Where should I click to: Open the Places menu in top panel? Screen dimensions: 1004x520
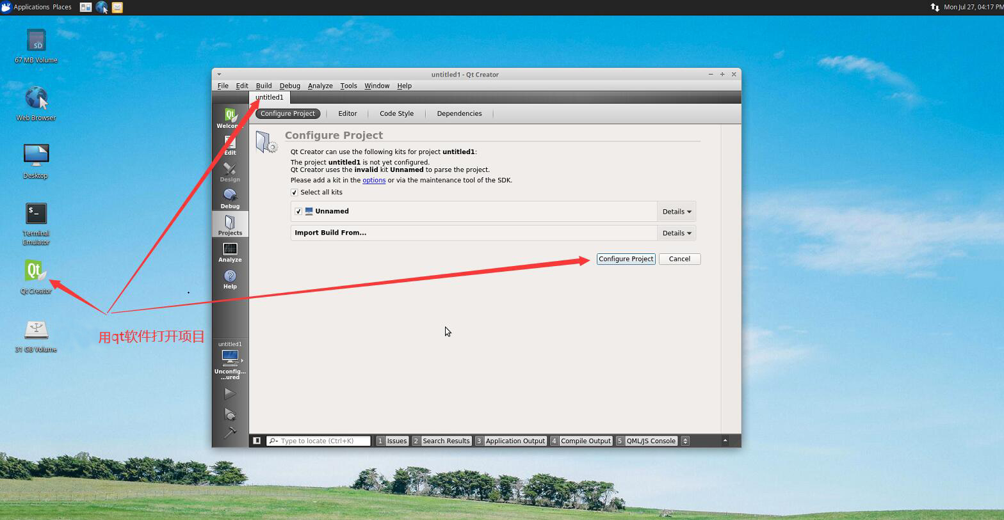pyautogui.click(x=62, y=7)
